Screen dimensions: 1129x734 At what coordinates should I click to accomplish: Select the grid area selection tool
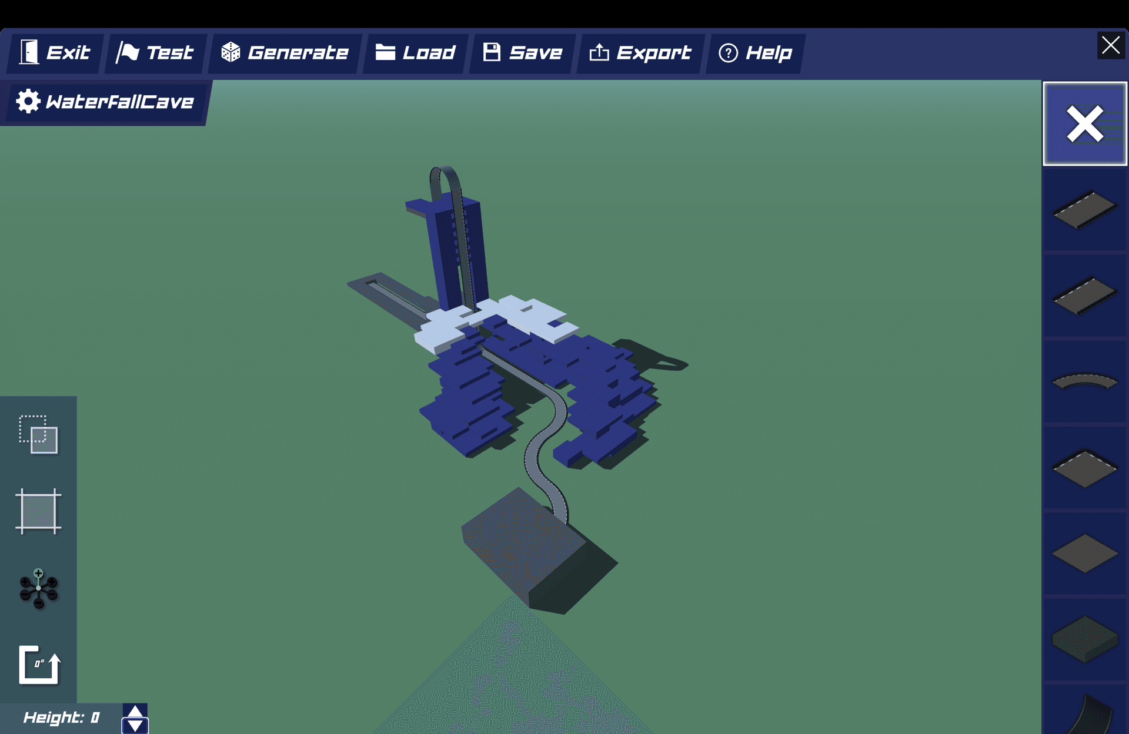[38, 511]
